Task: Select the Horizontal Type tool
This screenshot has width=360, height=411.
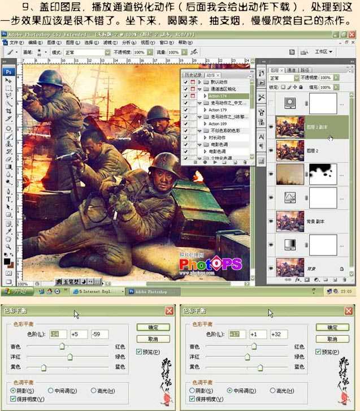Action: coord(8,199)
